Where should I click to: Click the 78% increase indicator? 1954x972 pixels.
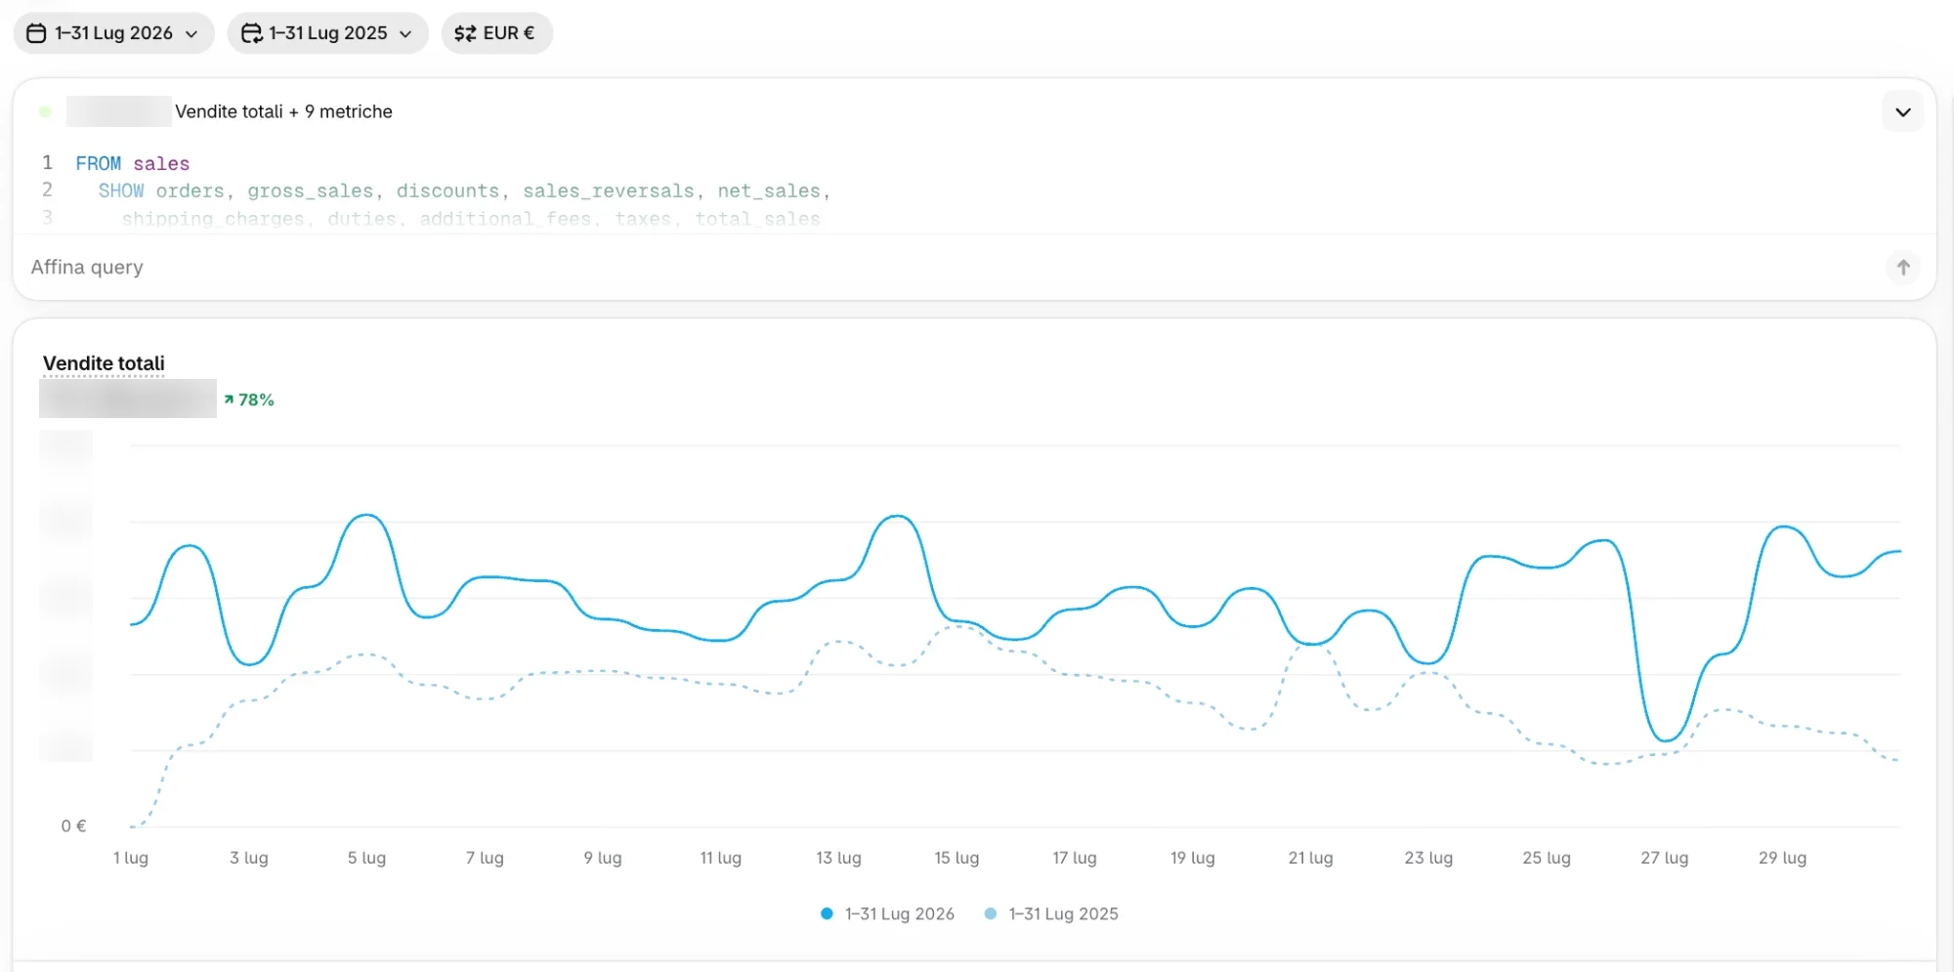click(x=249, y=400)
